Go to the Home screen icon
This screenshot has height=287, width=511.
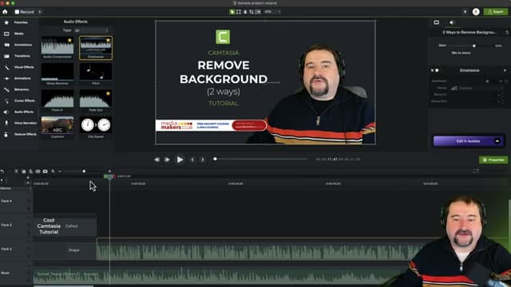point(5,12)
